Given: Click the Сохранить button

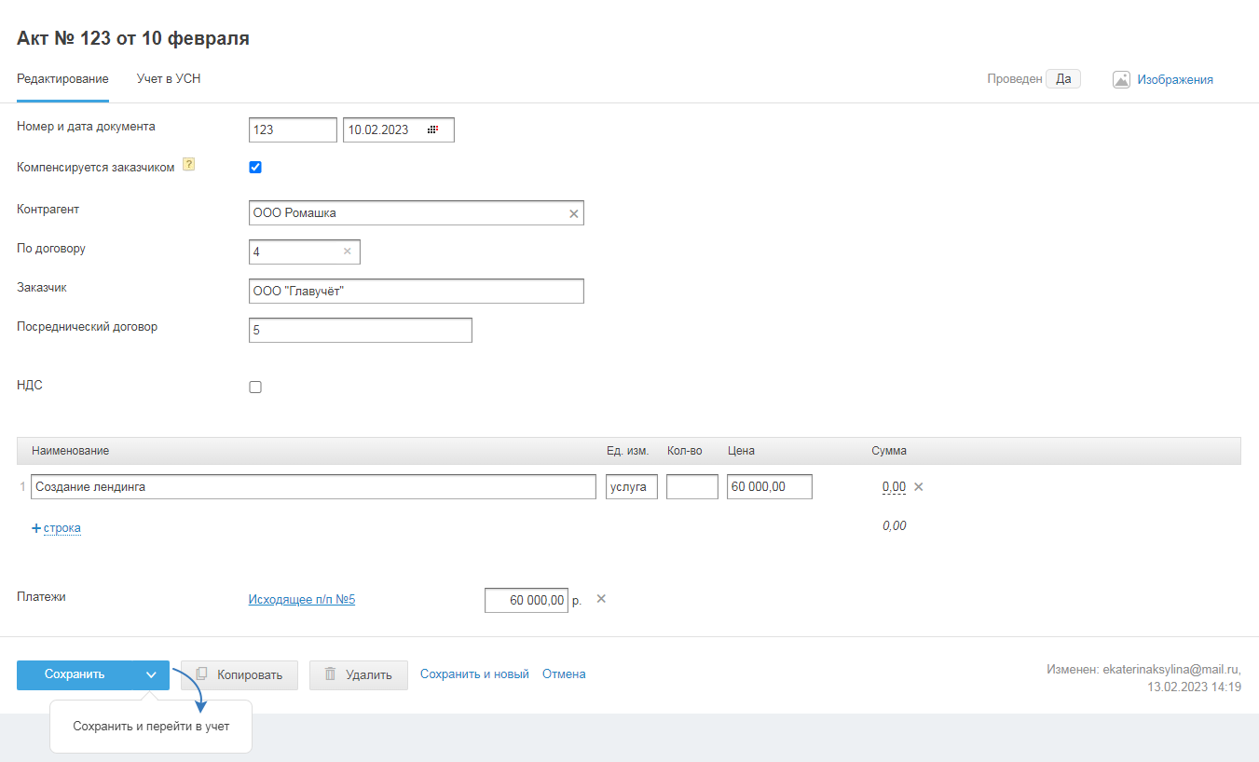Looking at the screenshot, I should 75,675.
